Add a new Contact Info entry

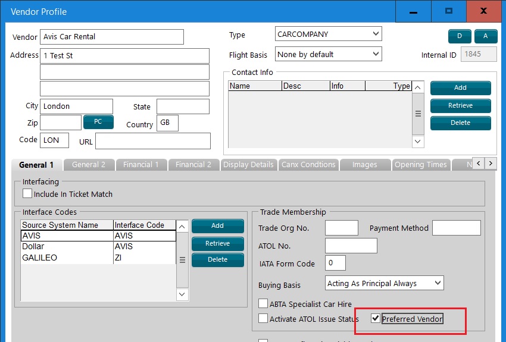pos(461,87)
